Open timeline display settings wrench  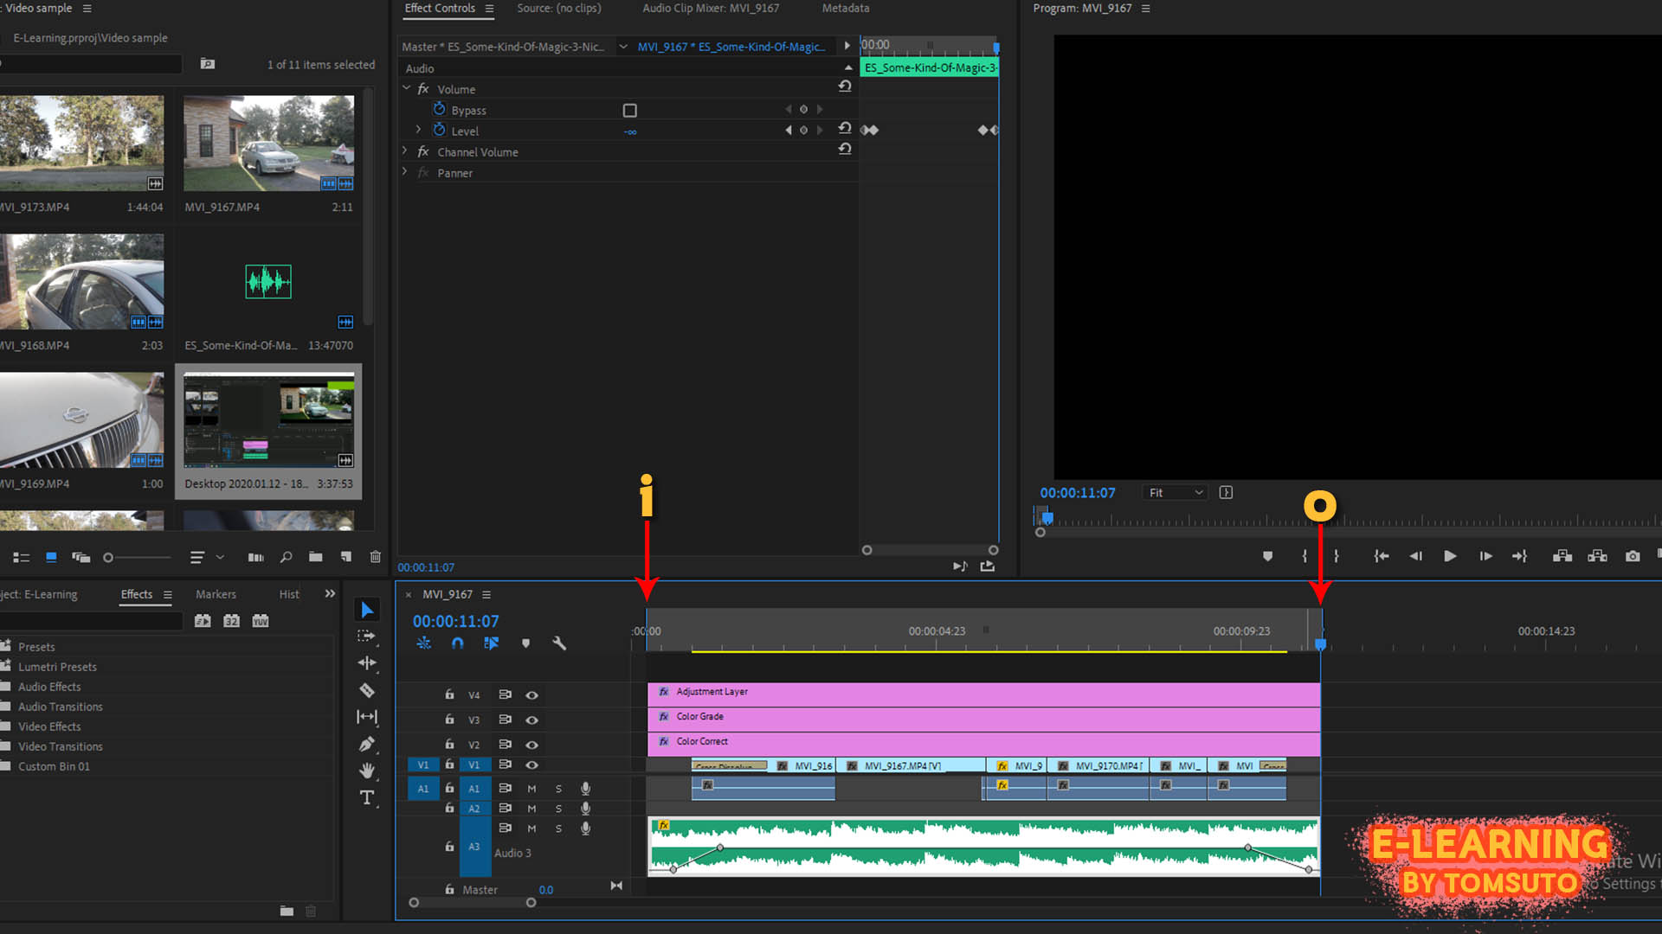click(559, 643)
